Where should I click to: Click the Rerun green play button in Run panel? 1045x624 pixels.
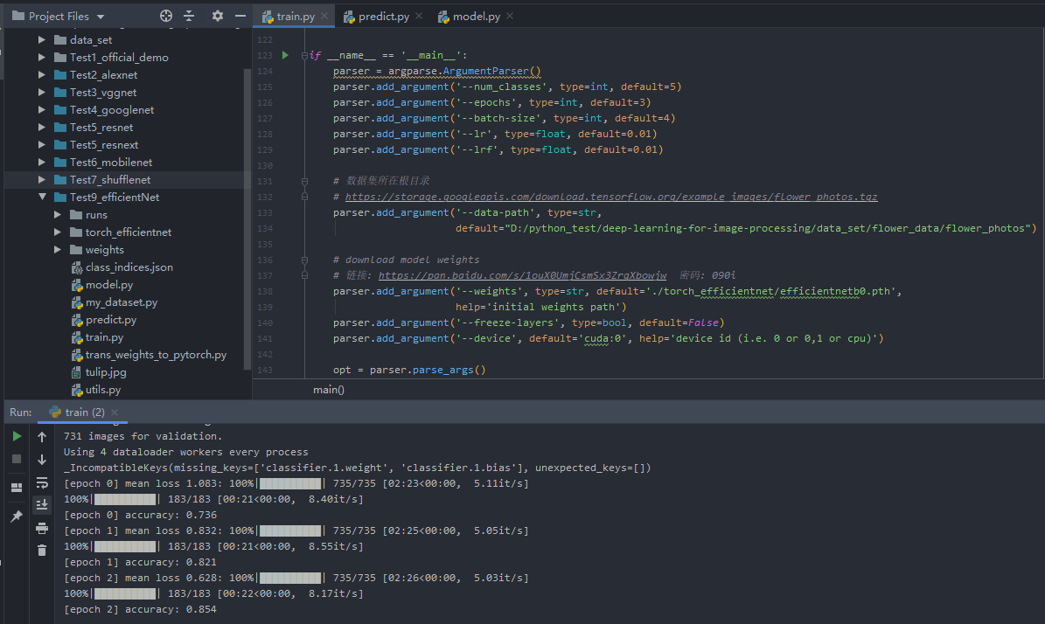pyautogui.click(x=17, y=436)
